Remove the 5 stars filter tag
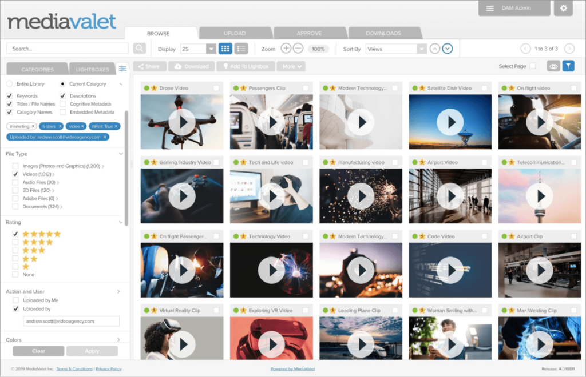The image size is (586, 377). point(60,126)
